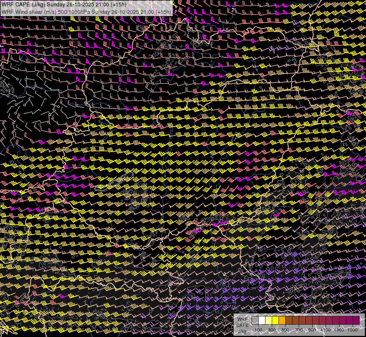Click the J/kg unit label in legend

pos(242,331)
